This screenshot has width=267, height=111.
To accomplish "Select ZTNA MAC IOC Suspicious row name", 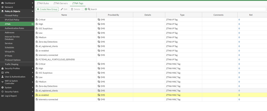I will coord(45,73).
